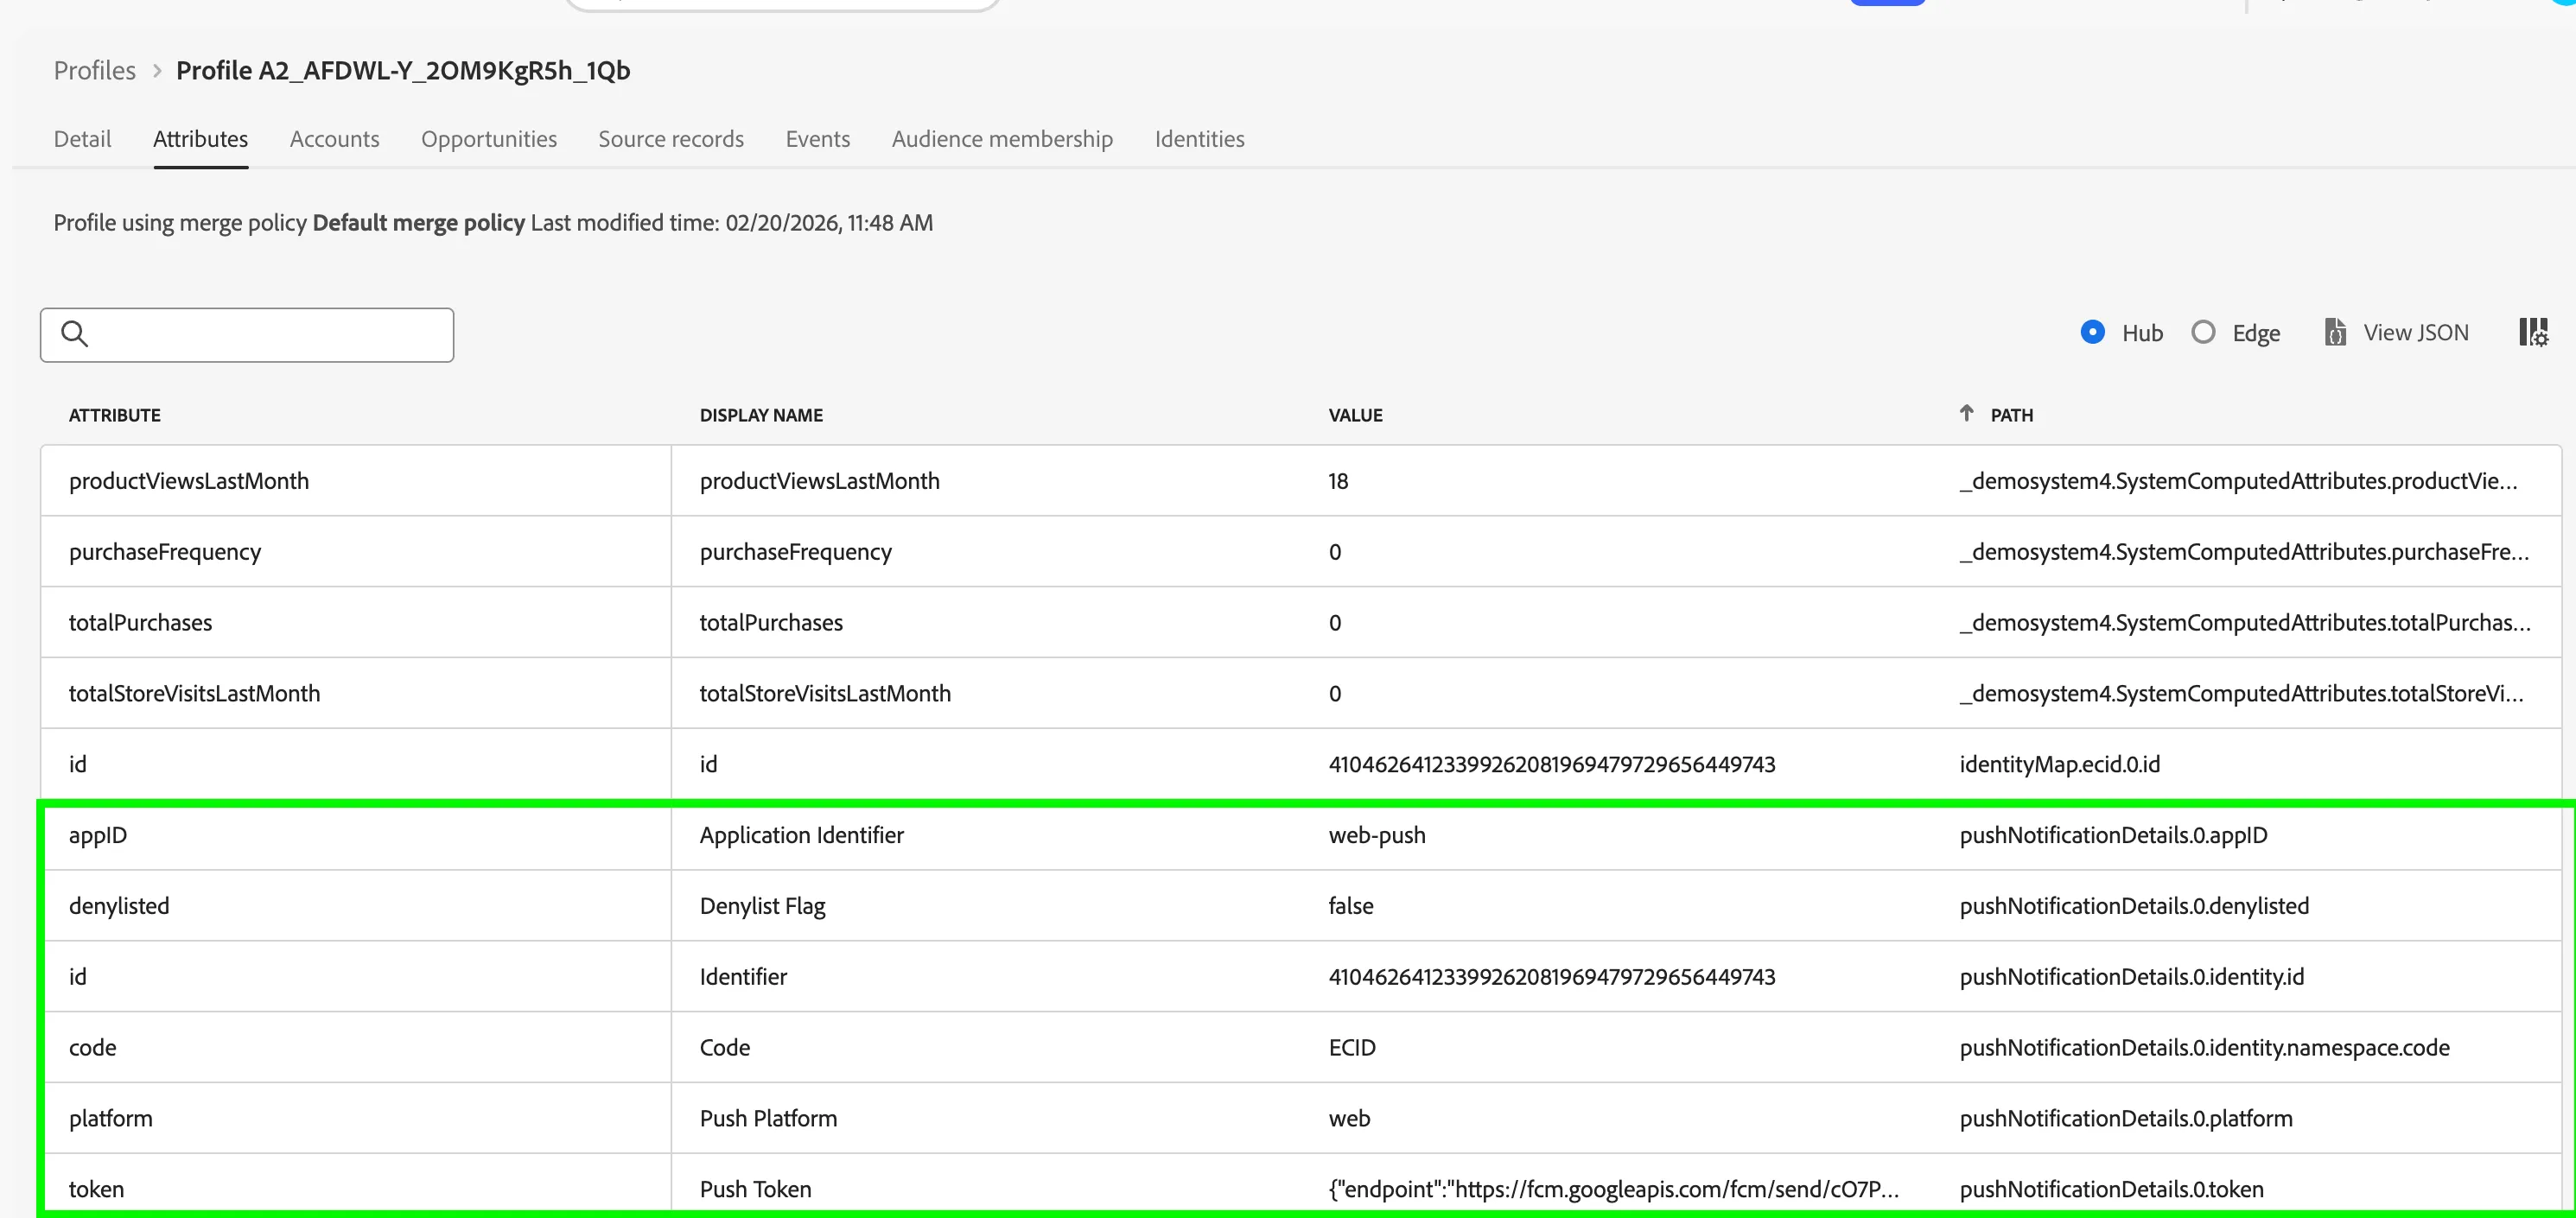Click pushNotificationDetails.0.identity.namespace.code path
Viewport: 2576px width, 1218px height.
tap(2204, 1048)
